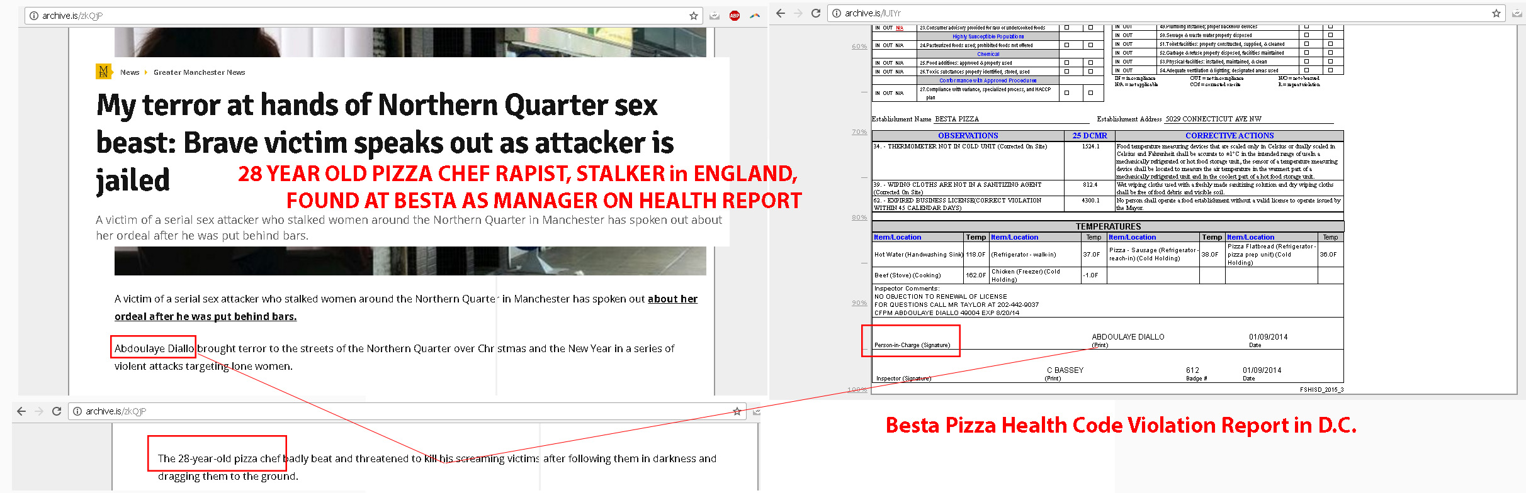Image resolution: width=1526 pixels, height=493 pixels.
Task: Tick second checkbox for item 54 Adequate ventilation
Action: click(1330, 70)
